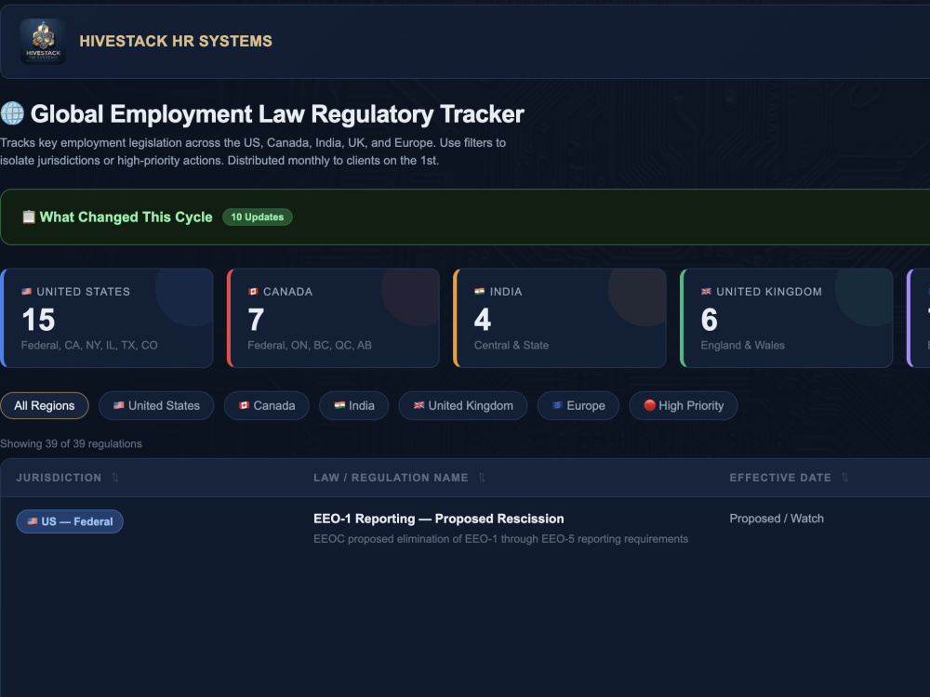Open the United States summary card
930x697 pixels.
(107, 318)
